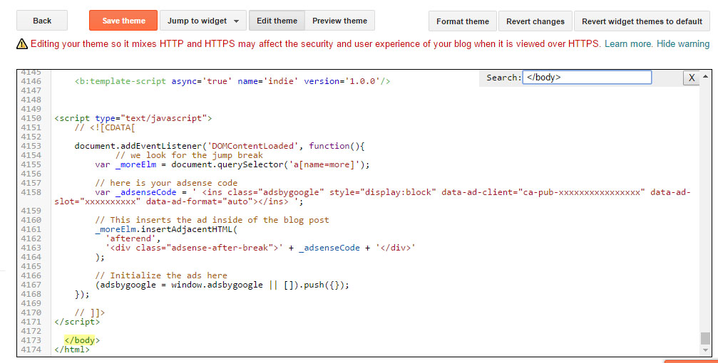Image resolution: width=718 pixels, height=363 pixels.
Task: Revert widget themes to default
Action: (642, 21)
